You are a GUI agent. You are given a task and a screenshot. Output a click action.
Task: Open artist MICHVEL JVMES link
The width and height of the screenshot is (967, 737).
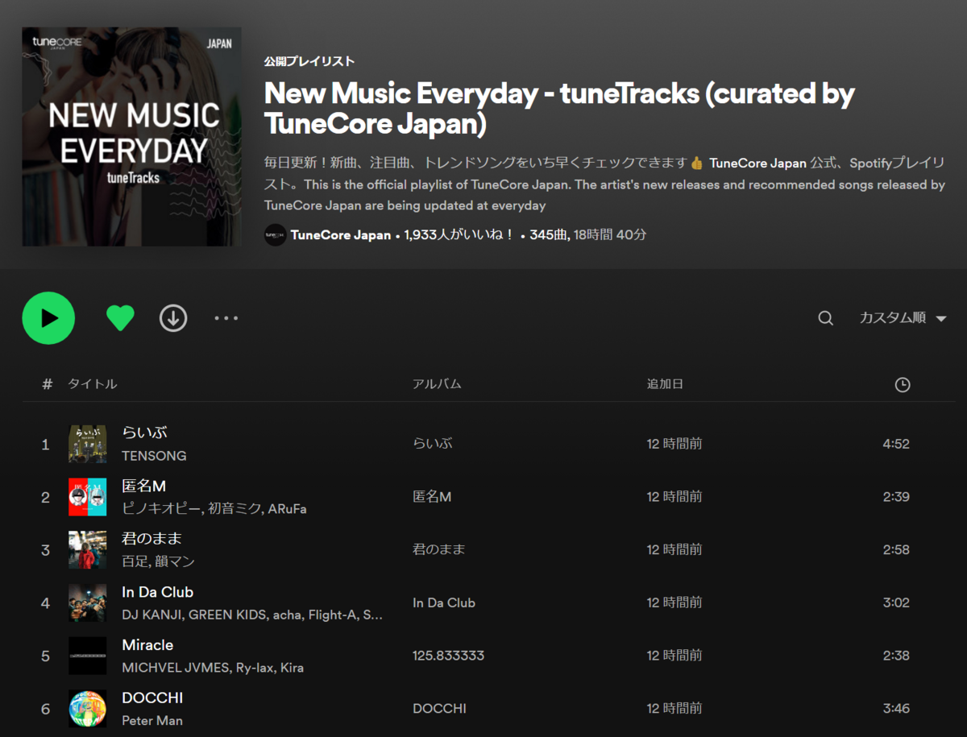click(176, 669)
